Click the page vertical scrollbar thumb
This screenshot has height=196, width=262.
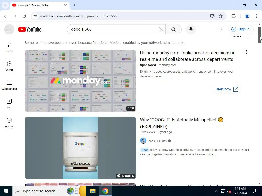click(x=260, y=35)
